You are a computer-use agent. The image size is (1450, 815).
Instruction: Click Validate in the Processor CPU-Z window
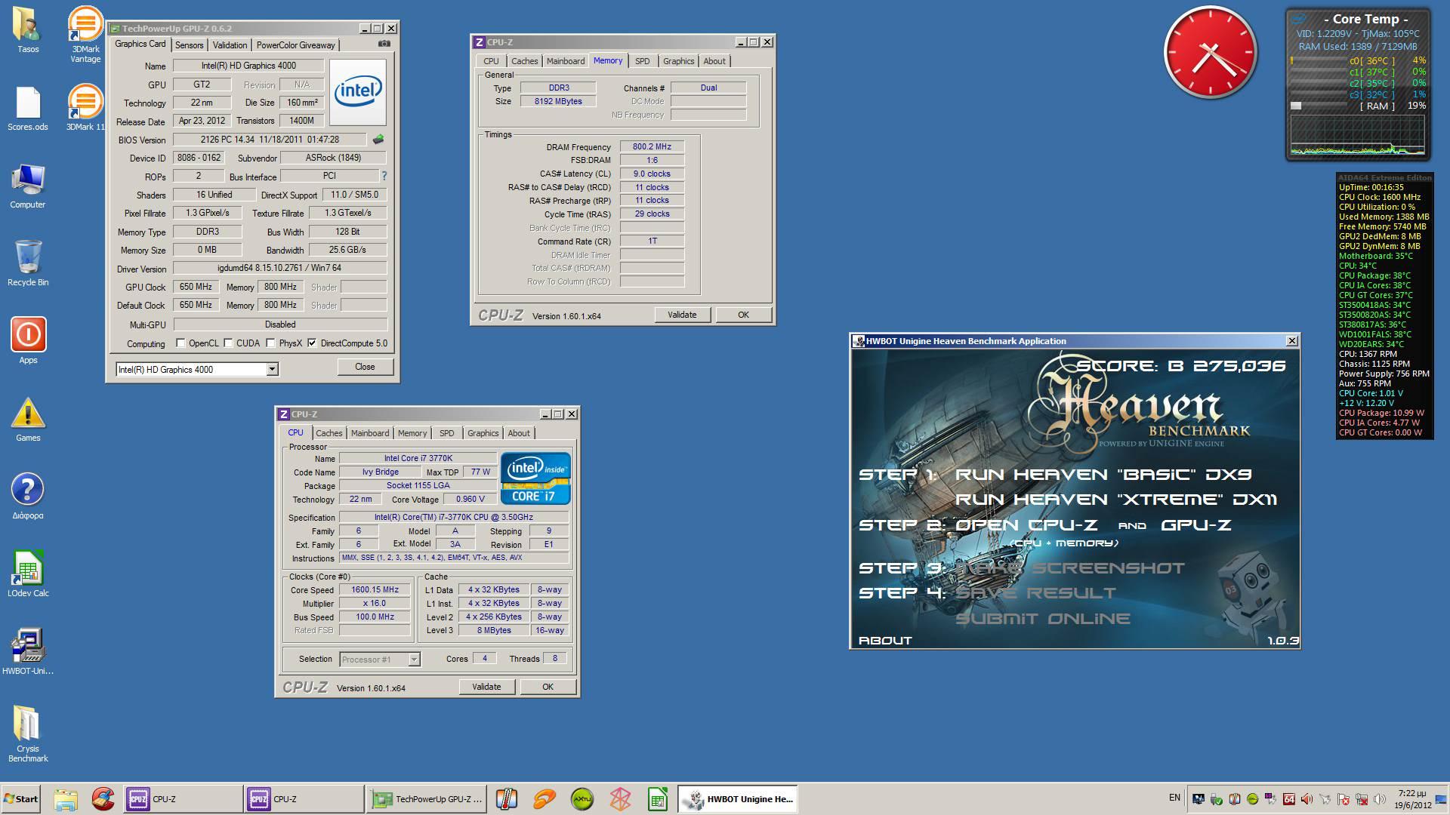point(486,687)
